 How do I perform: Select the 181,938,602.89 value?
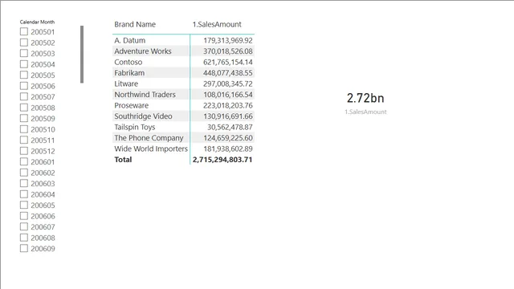coord(228,149)
